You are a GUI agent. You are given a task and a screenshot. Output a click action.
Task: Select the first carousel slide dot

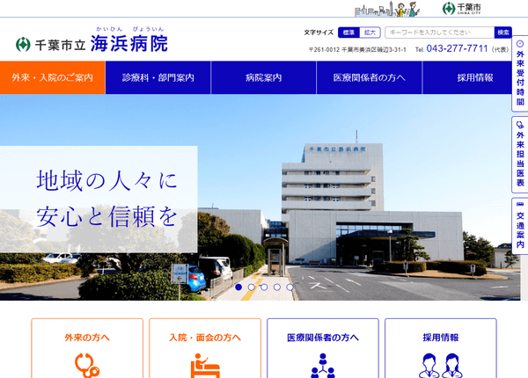[x=238, y=287]
